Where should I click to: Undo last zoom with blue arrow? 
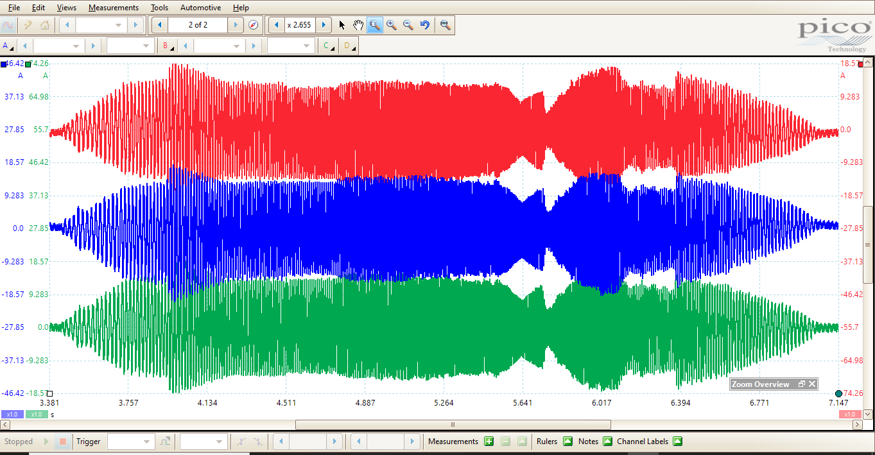424,25
